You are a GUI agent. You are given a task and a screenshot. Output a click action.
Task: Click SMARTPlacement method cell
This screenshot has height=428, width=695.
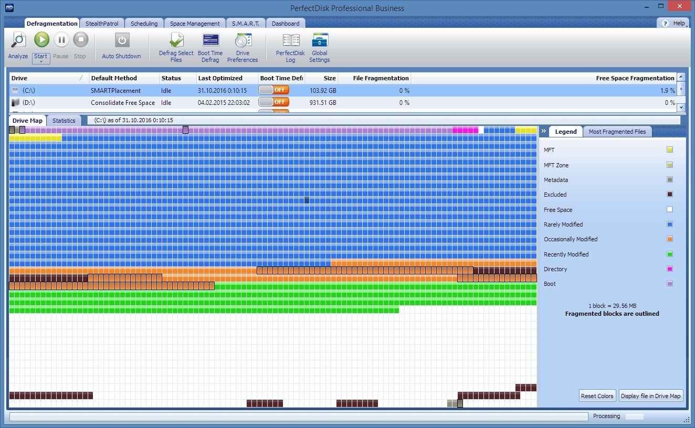(116, 91)
